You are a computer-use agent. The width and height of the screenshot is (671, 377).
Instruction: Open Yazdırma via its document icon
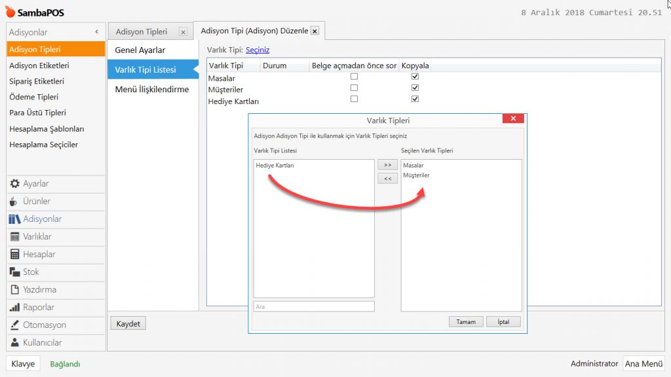coord(14,290)
